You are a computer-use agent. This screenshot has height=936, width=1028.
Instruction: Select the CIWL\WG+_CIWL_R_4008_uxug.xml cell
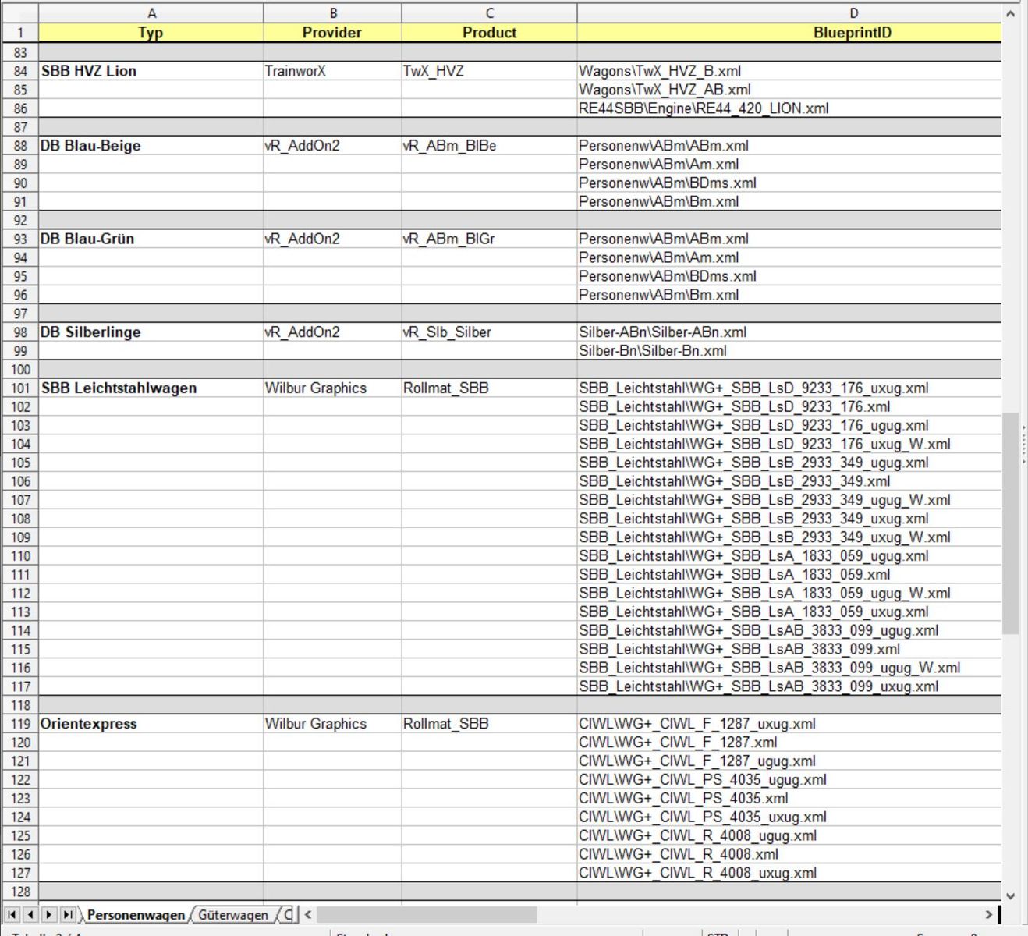789,873
